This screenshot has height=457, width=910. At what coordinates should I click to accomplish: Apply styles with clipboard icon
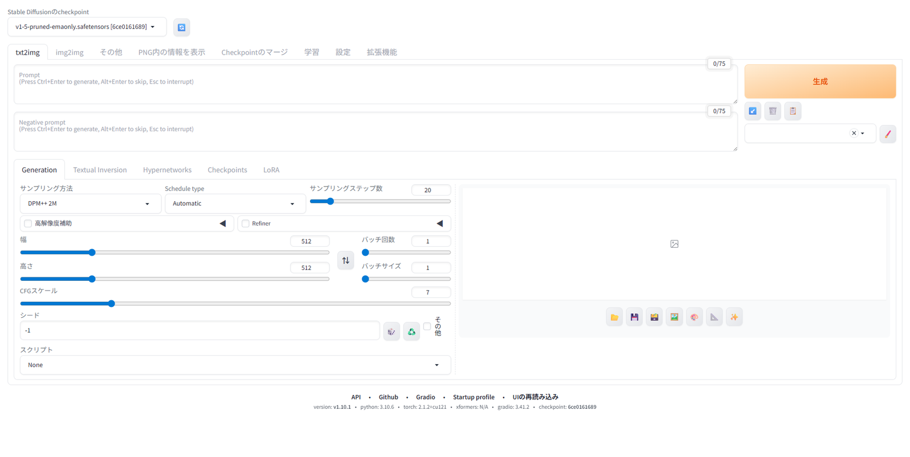[793, 111]
